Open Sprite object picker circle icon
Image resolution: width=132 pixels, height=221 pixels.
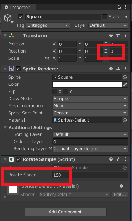click(x=125, y=77)
